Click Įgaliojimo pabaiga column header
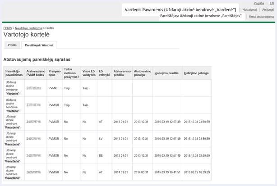The image size is (277, 186). 197,73
